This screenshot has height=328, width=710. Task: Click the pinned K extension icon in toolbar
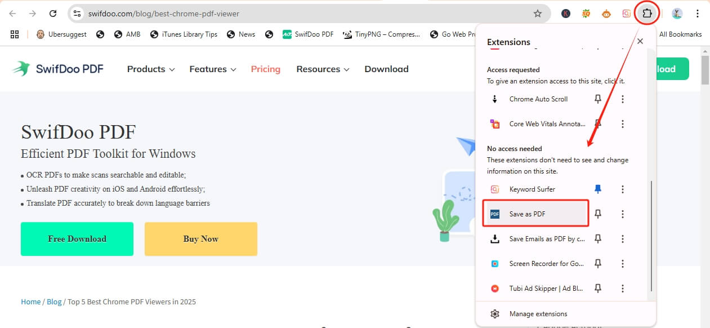[x=566, y=14]
